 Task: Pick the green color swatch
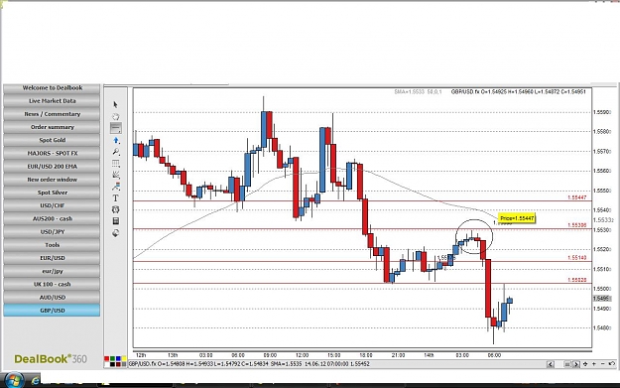click(113, 359)
